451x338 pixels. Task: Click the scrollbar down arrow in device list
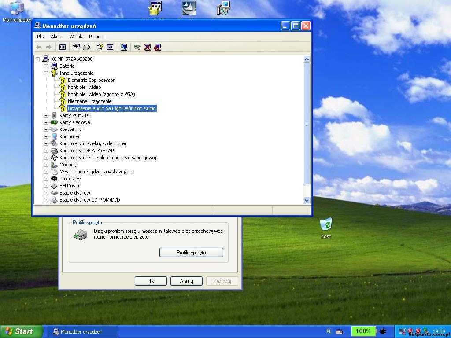307,200
